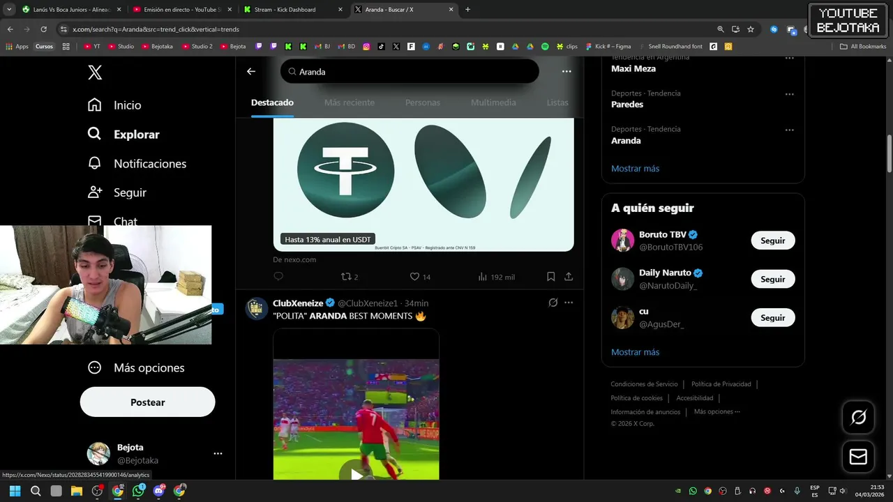Image resolution: width=893 pixels, height=502 pixels.
Task: Open Spotify bookmark icon
Action: 545,46
